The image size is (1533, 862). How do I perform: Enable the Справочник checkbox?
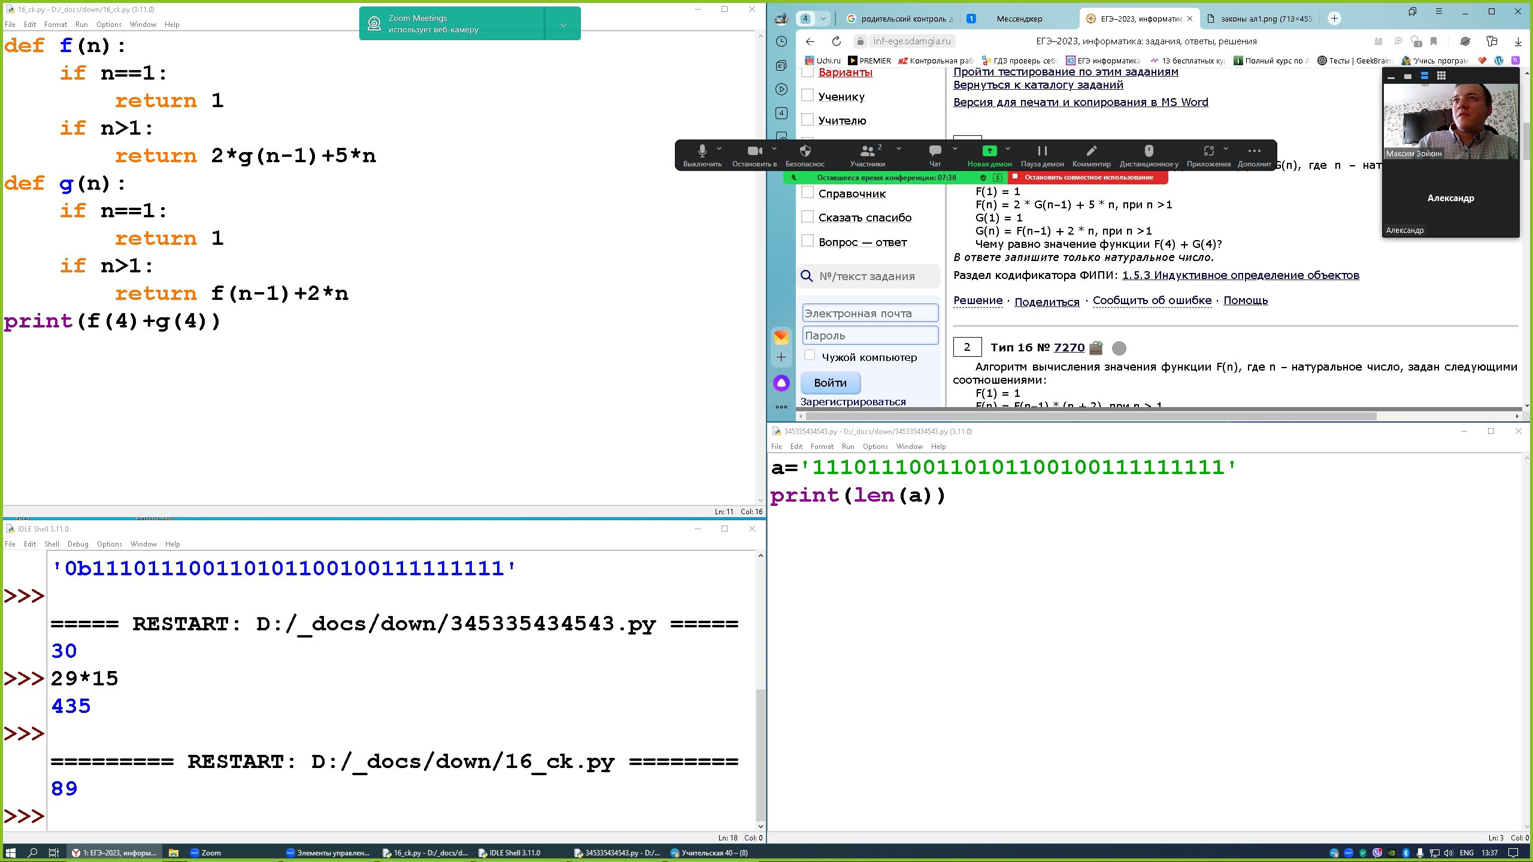pos(808,193)
